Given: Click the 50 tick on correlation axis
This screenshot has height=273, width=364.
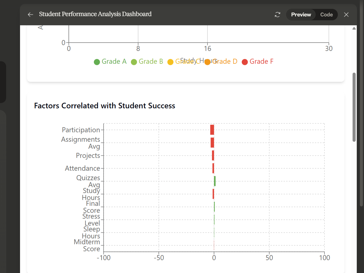Looking at the screenshot, I should click(x=269, y=258).
